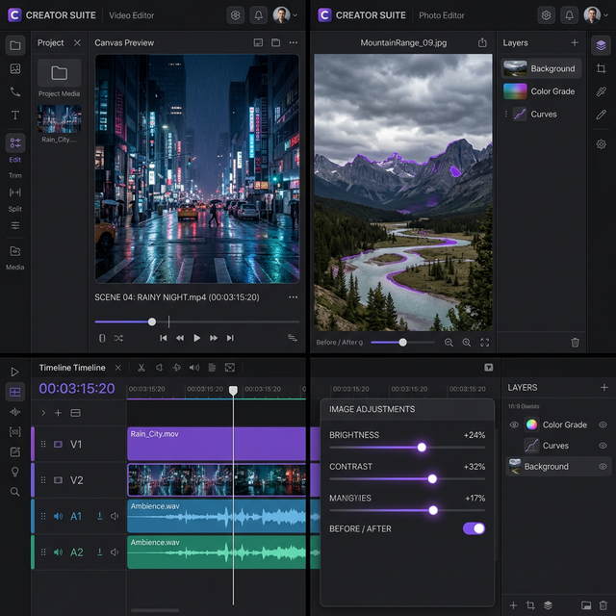
Task: Delete layer with trash icon under Layers
Action: [575, 343]
